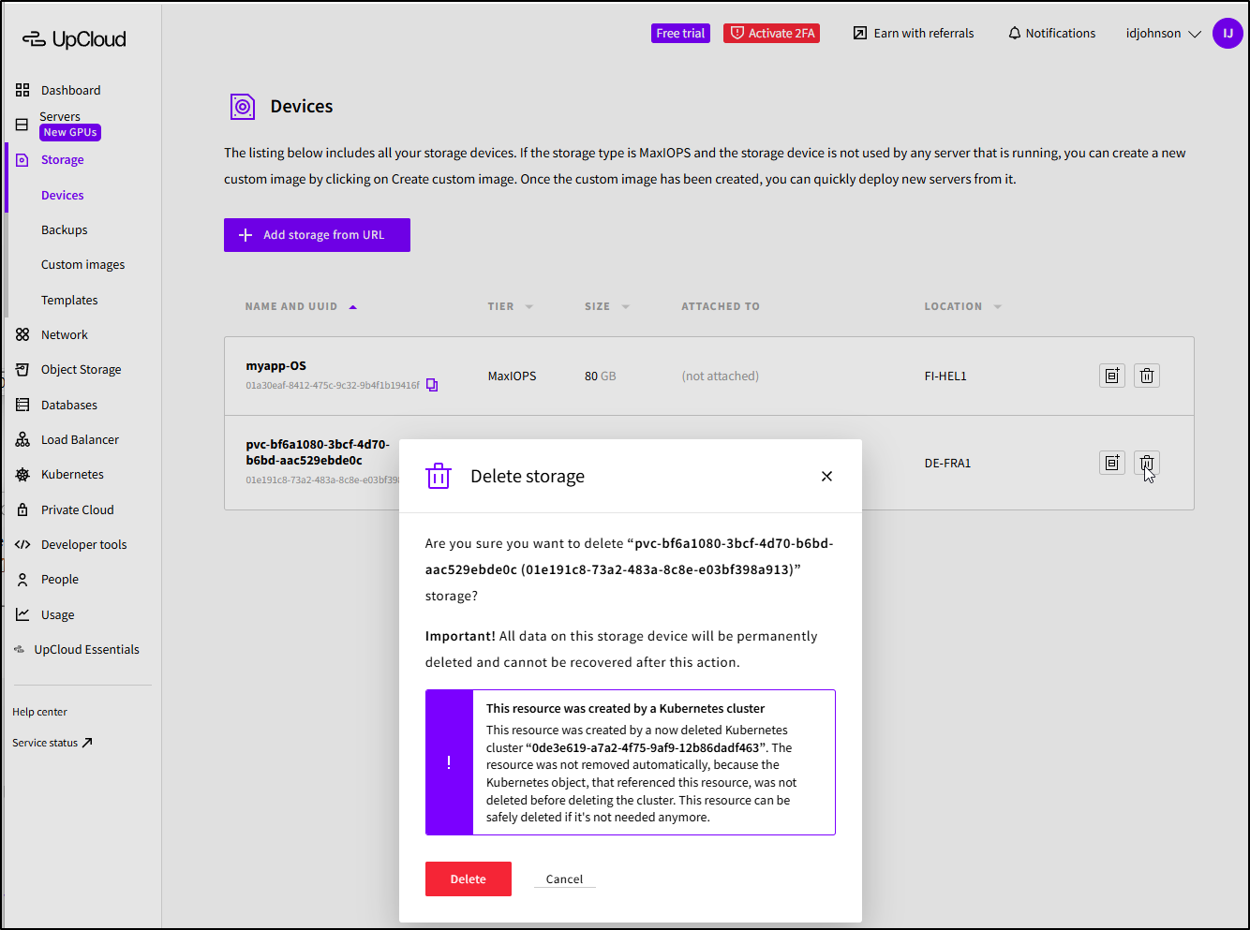Copy the myapp-OS UUID to clipboard
Image resolution: width=1250 pixels, height=930 pixels.
[432, 385]
